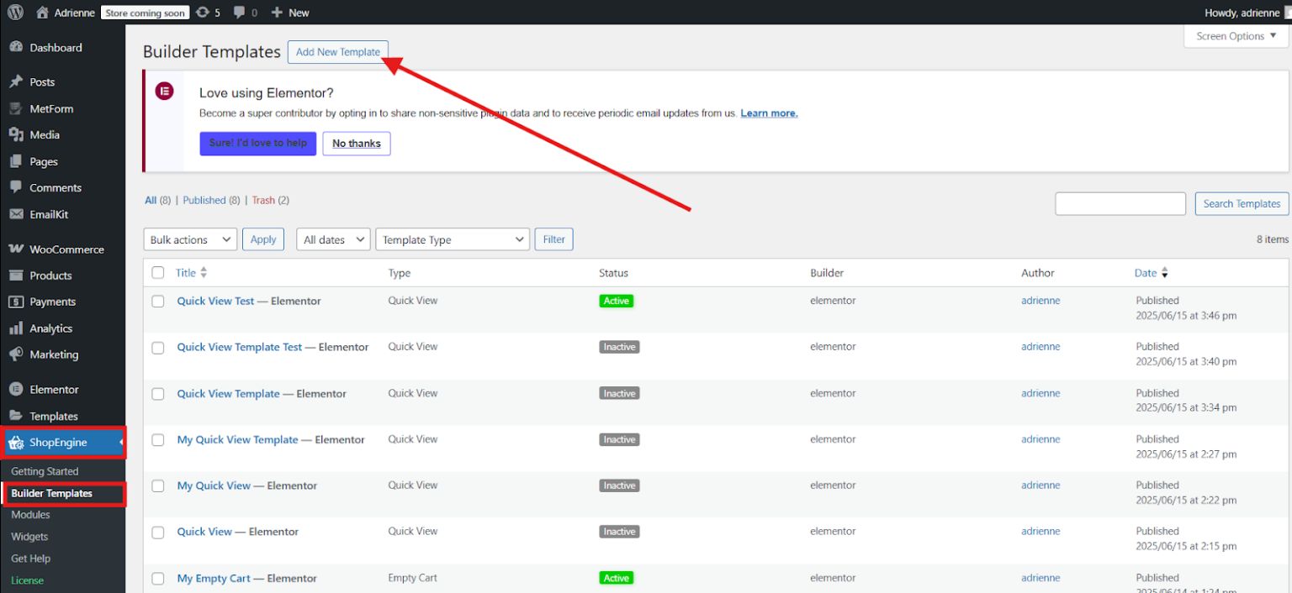Dismiss Elementor notice with No thanks
The width and height of the screenshot is (1292, 593).
point(356,144)
